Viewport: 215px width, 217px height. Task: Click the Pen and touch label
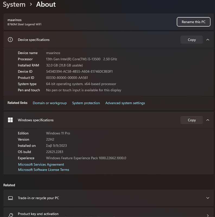coord(29,90)
